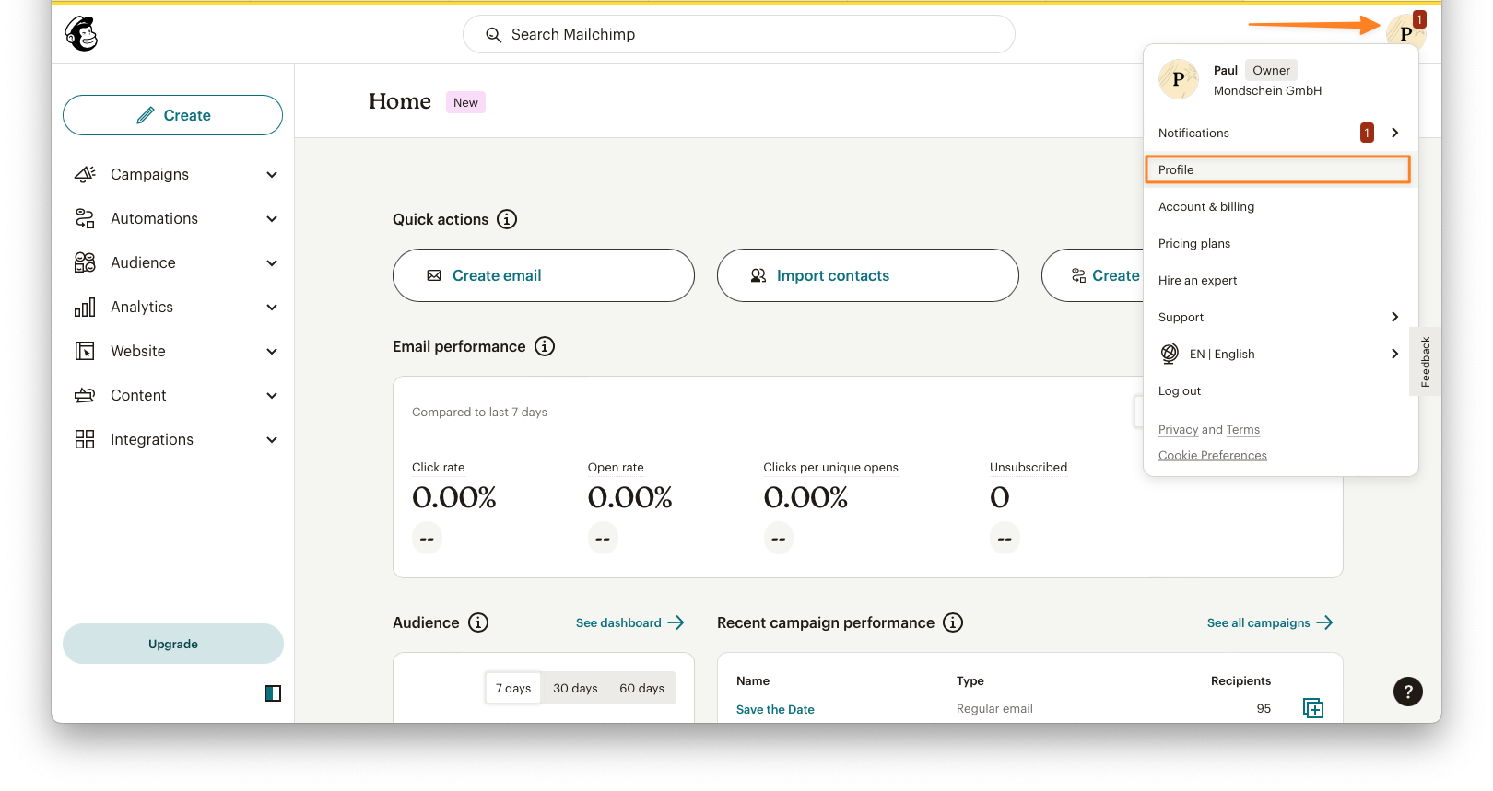Click the notification badge on Notifications row
Screen dimensions: 1493x791
pyautogui.click(x=1367, y=133)
